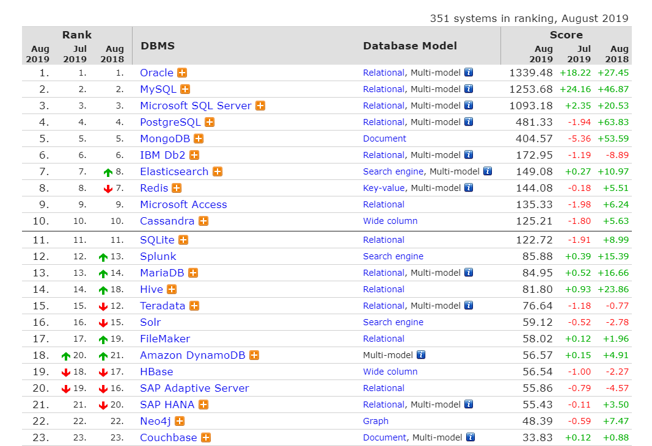The height and width of the screenshot is (446, 652).
Task: Click the blue info icon in Oracle row
Action: point(469,73)
